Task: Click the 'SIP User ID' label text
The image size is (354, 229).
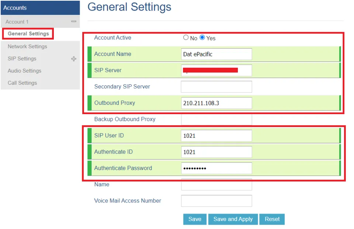Action: (x=109, y=135)
